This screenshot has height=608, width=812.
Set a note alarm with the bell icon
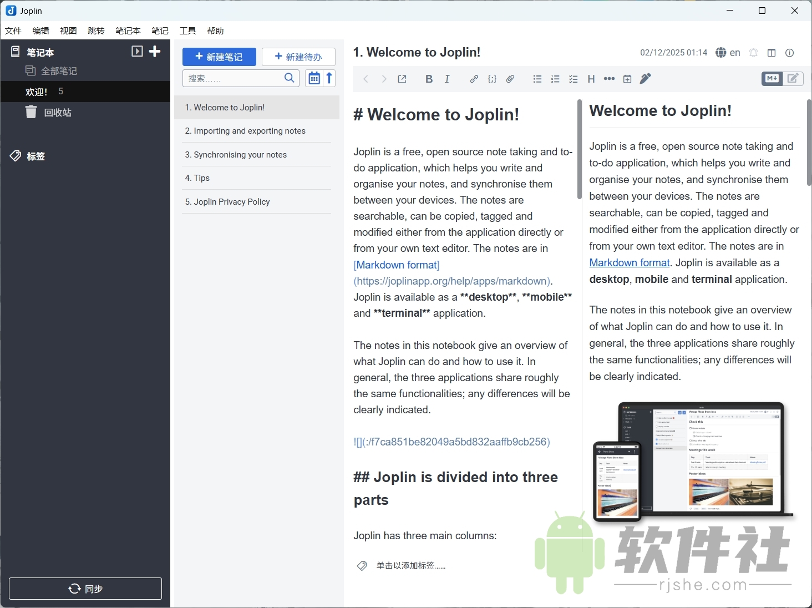coord(753,53)
